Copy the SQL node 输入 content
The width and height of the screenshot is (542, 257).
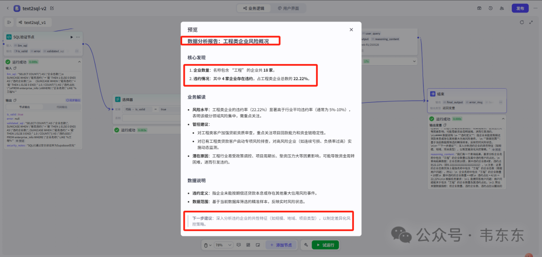coord(15,68)
